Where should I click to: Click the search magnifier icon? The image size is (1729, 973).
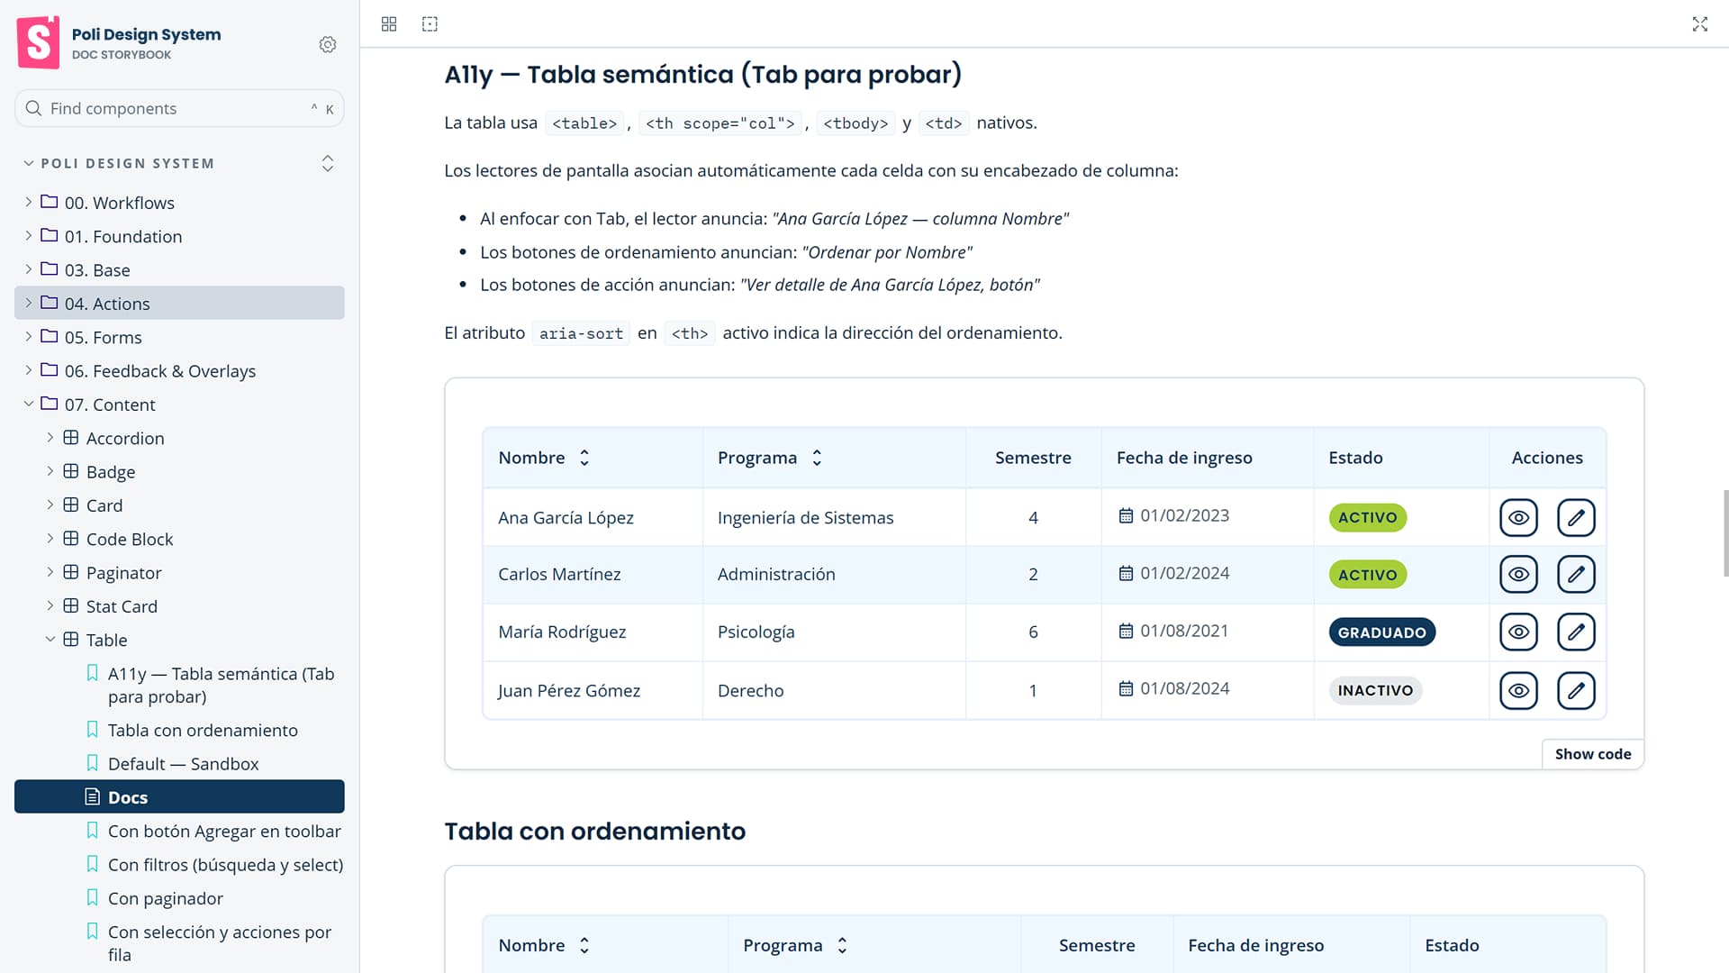(x=33, y=108)
